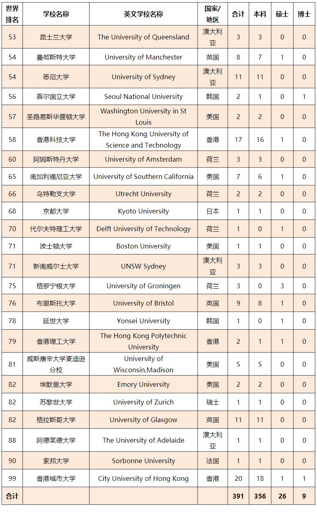Select 'University of Groningen' cell

[x=143, y=286]
